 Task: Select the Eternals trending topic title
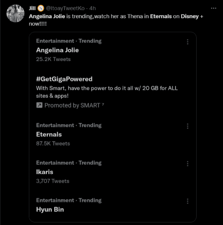click(49, 134)
